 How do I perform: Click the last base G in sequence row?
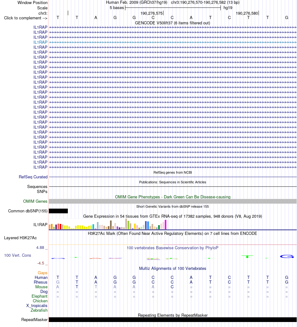(x=287, y=18)
